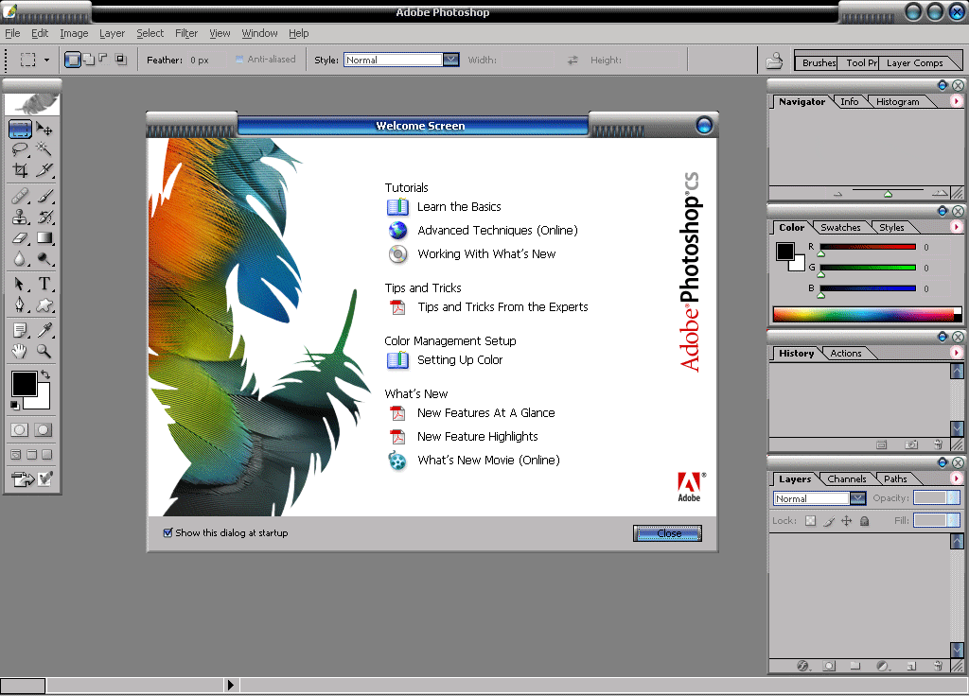Toggle Lock transparent pixels in Layers panel
This screenshot has height=696, width=969.
point(810,521)
